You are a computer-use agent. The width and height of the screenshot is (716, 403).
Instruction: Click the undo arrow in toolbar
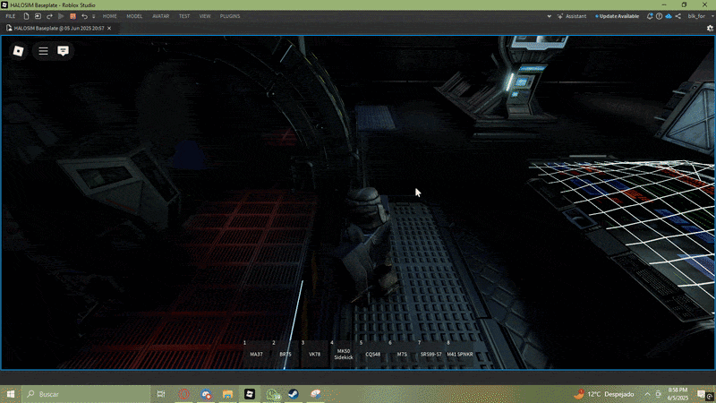(x=84, y=16)
